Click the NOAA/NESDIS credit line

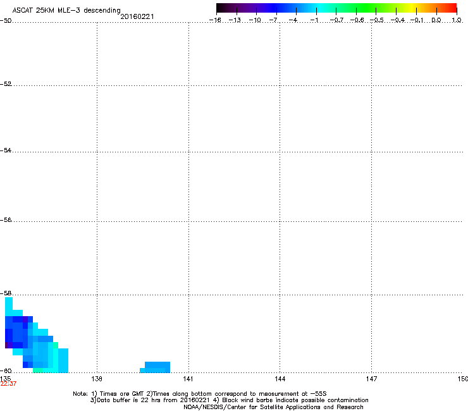[273, 407]
